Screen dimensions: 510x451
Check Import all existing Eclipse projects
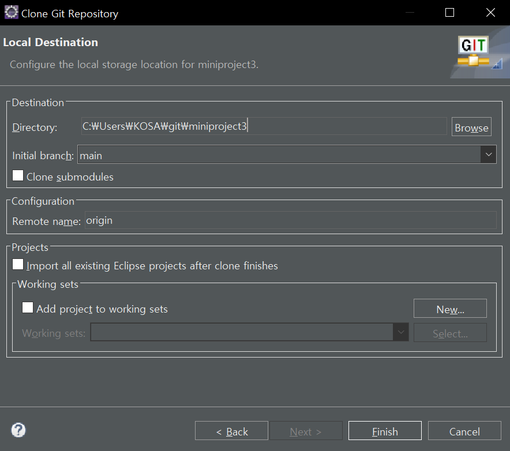pyautogui.click(x=18, y=264)
